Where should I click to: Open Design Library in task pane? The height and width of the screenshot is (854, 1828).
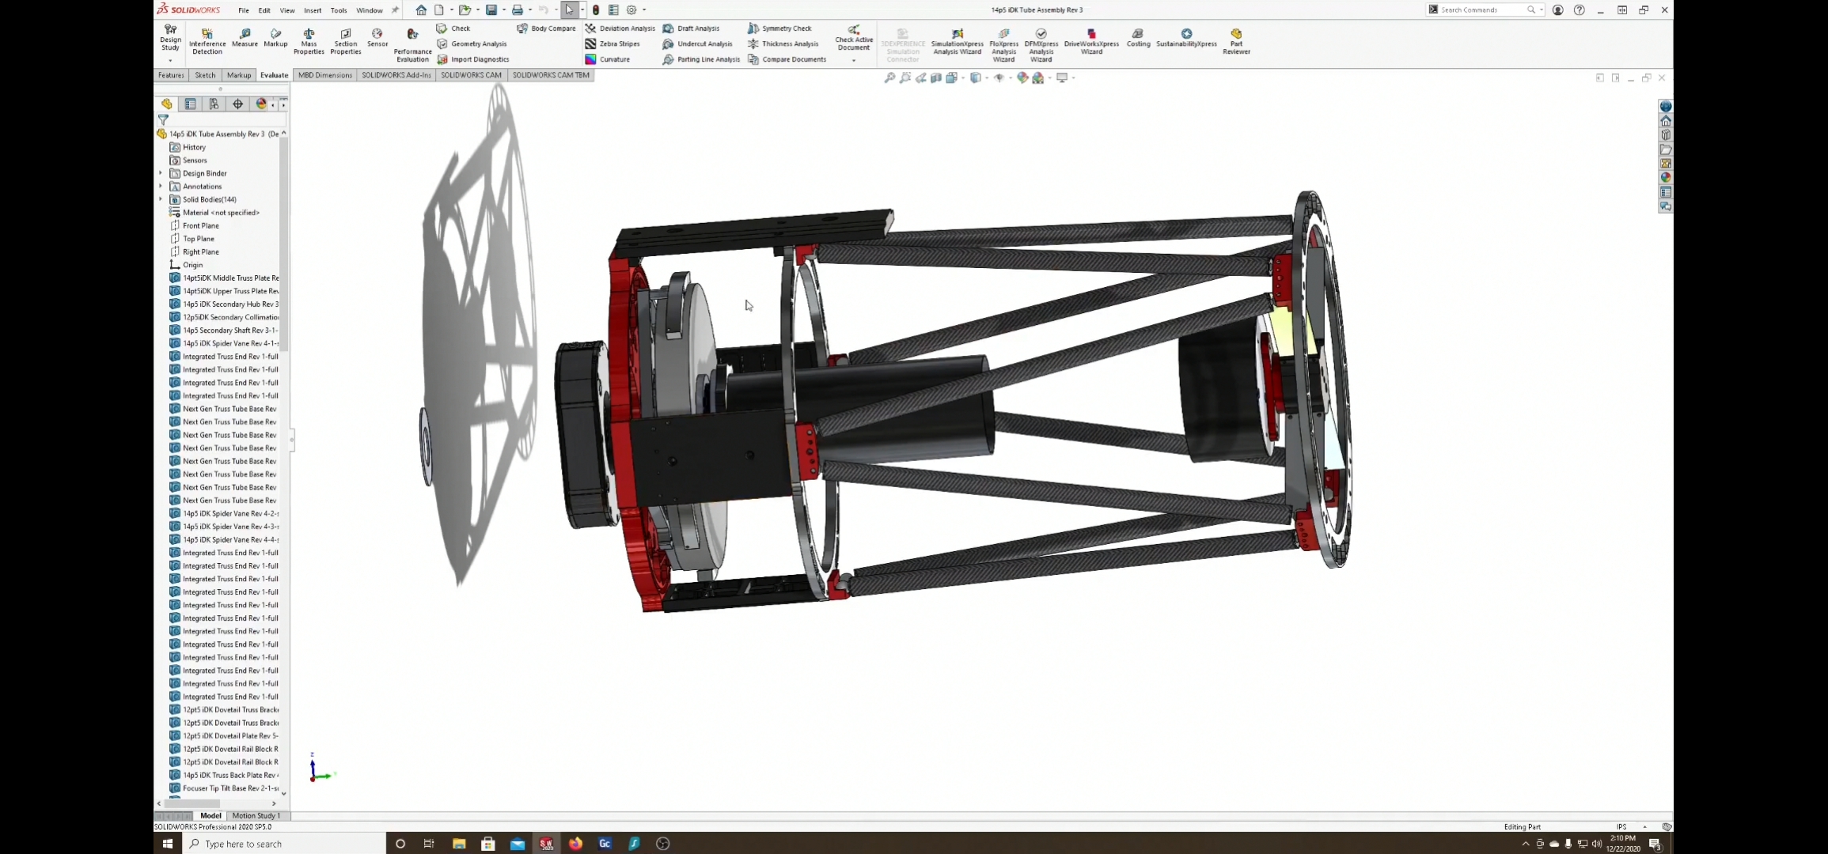pos(1666,134)
